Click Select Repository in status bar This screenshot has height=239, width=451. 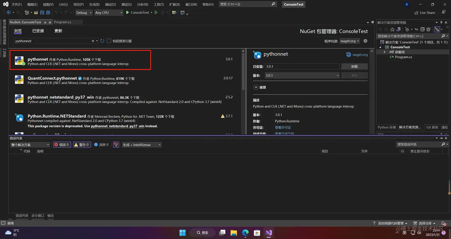[x=425, y=223]
